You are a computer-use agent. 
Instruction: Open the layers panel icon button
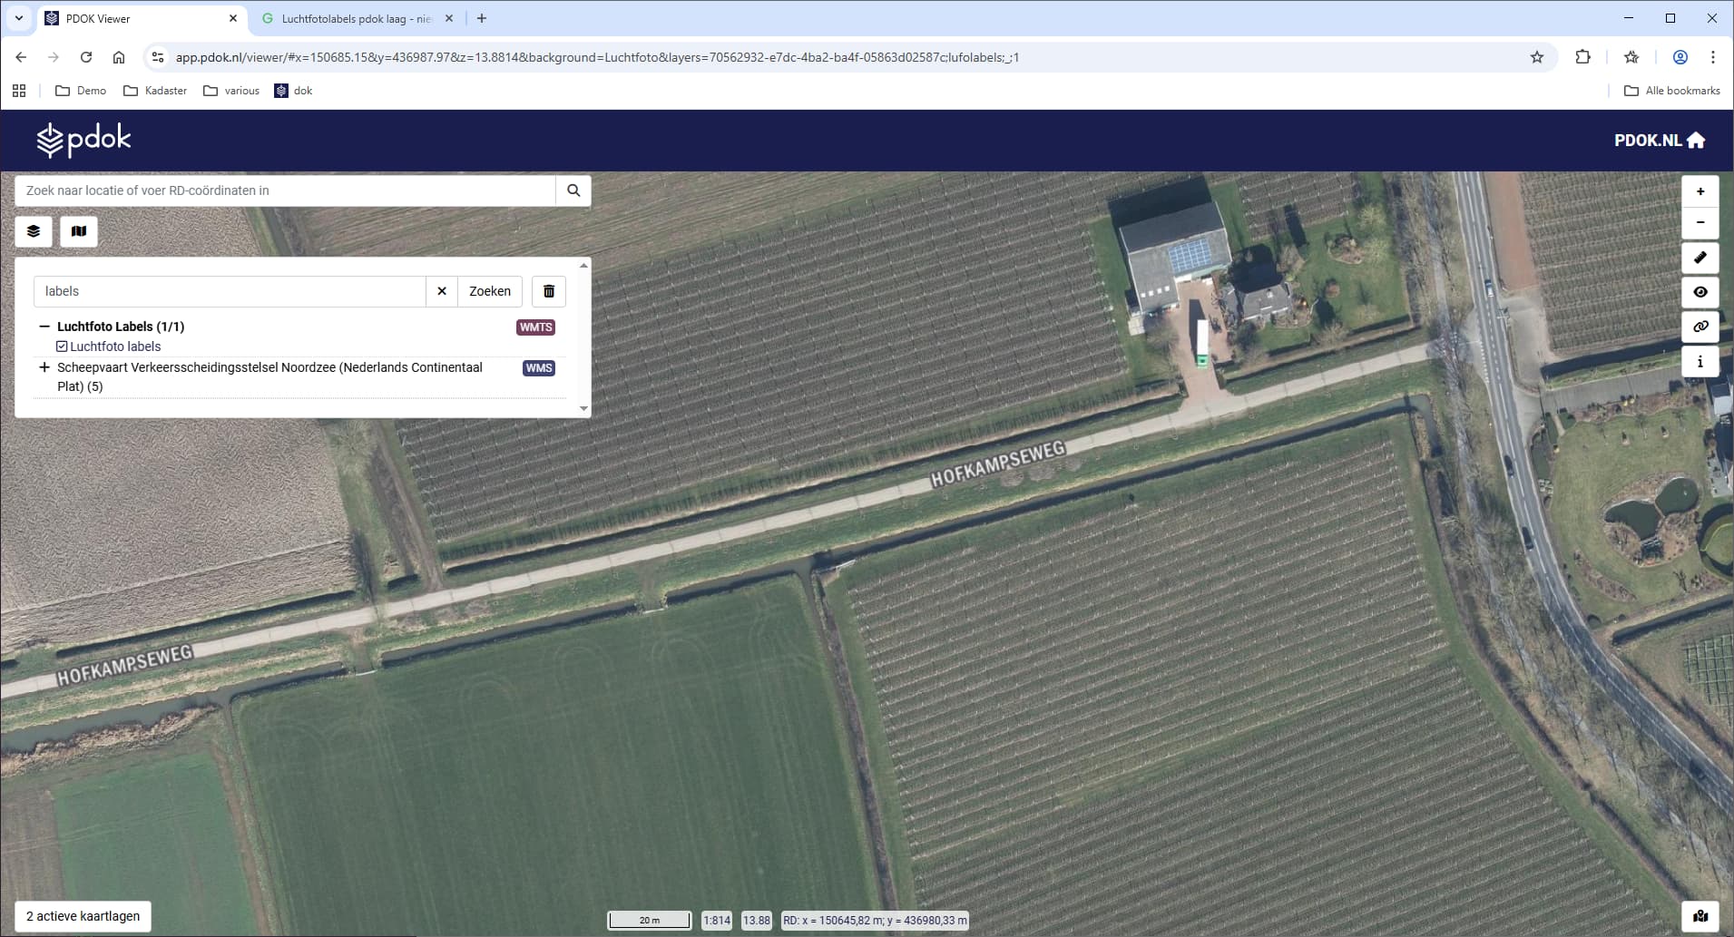point(34,231)
